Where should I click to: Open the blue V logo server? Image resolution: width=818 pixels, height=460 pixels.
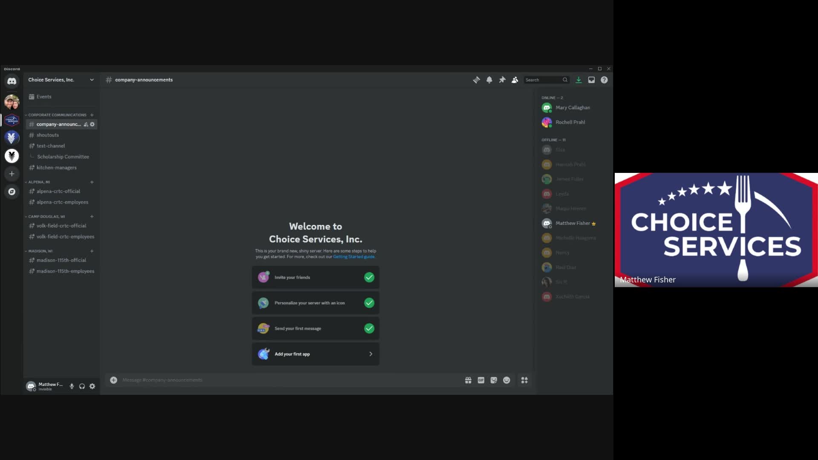12,138
